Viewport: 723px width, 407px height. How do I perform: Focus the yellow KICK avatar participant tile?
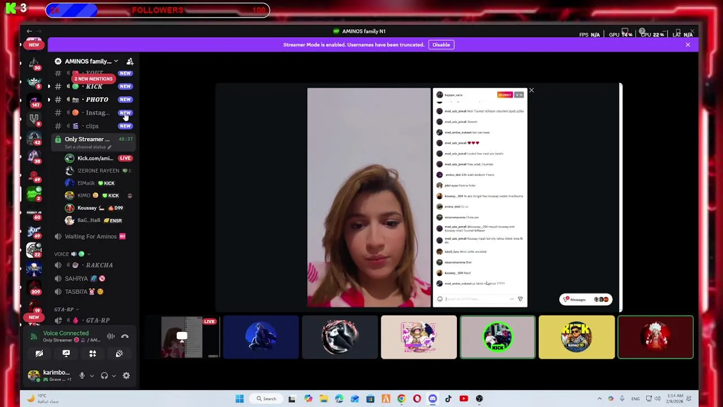[576, 337]
